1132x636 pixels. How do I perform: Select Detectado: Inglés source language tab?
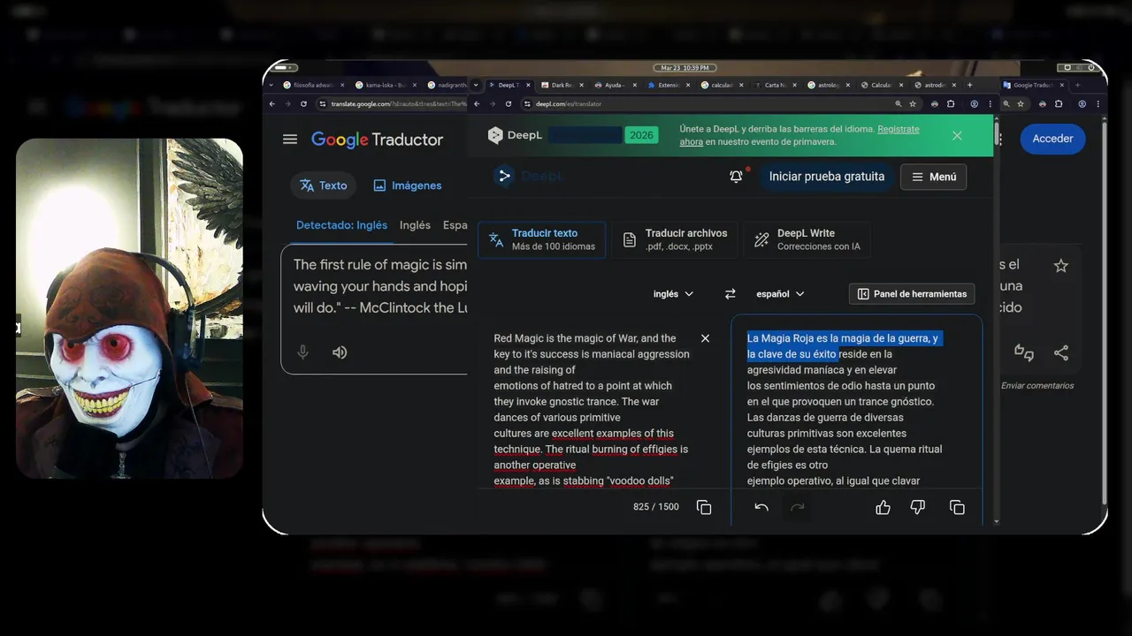click(x=341, y=225)
